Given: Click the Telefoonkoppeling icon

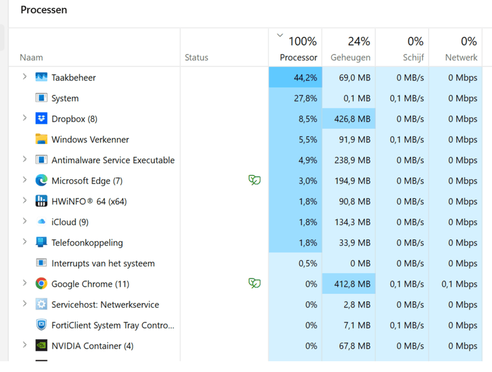Looking at the screenshot, I should click(41, 242).
